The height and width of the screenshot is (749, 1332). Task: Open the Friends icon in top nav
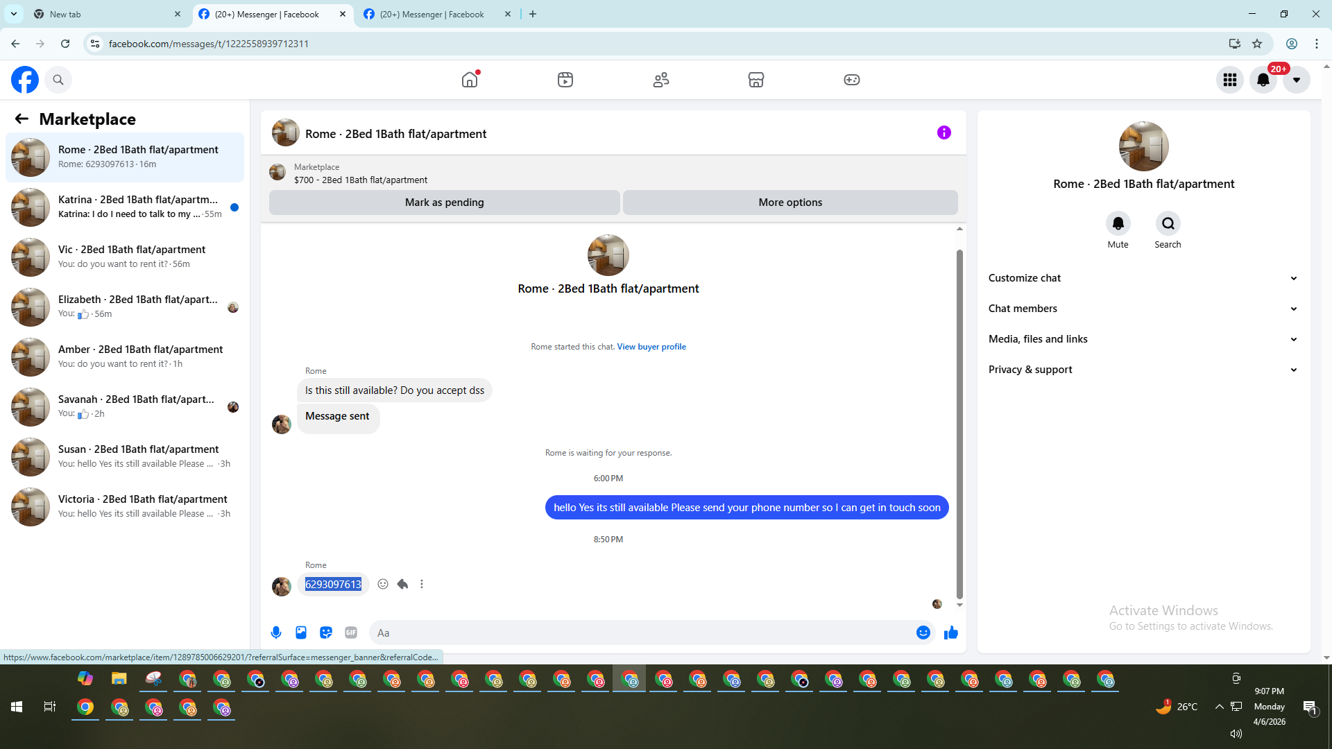661,80
